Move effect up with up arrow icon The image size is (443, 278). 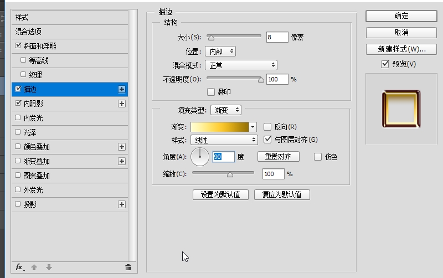pyautogui.click(x=34, y=267)
